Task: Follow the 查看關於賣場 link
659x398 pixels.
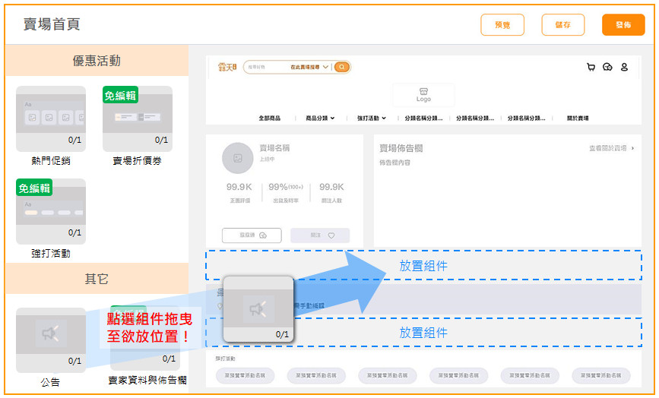Action: (611, 149)
